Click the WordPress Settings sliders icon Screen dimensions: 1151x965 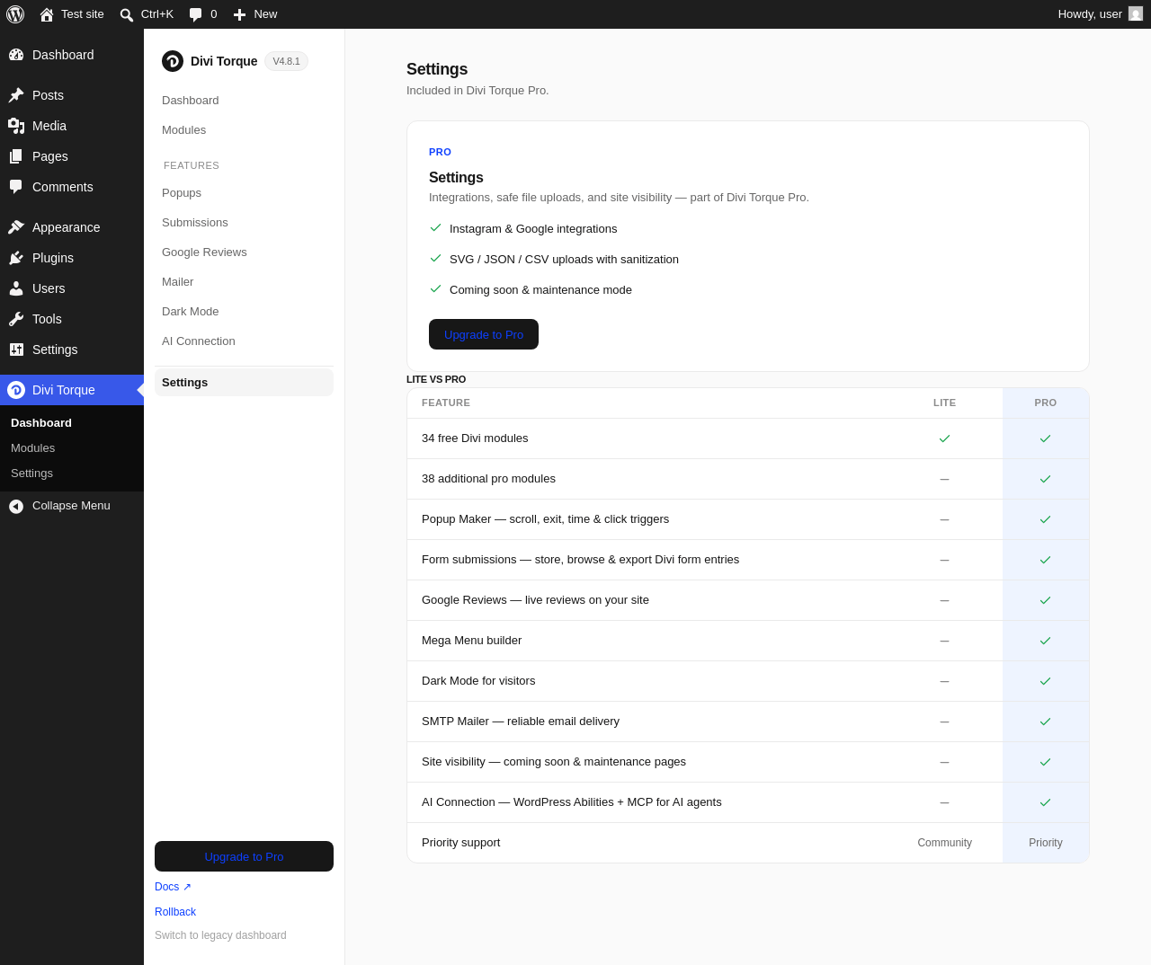click(x=16, y=350)
